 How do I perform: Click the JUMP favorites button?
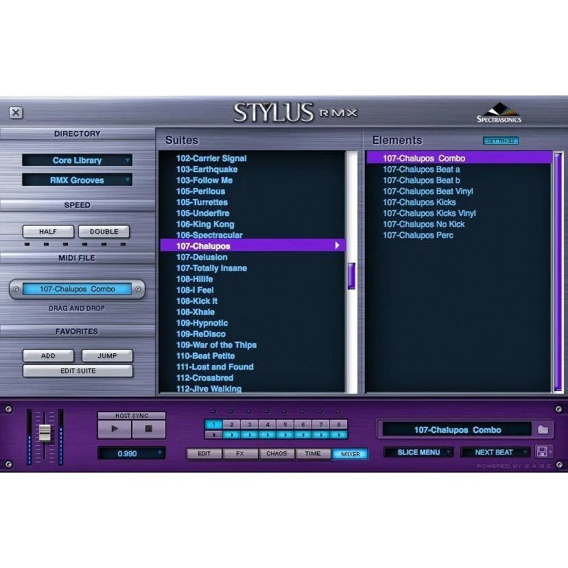coord(107,356)
